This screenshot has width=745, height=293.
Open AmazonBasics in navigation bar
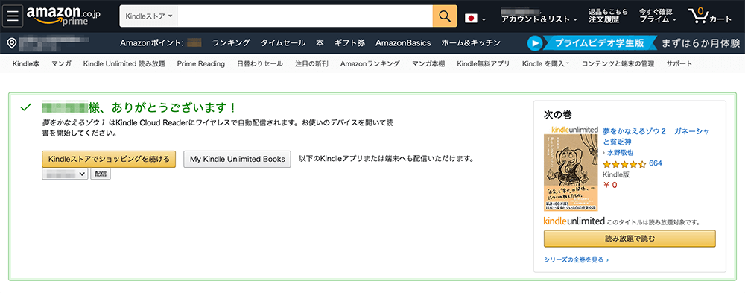tap(403, 43)
